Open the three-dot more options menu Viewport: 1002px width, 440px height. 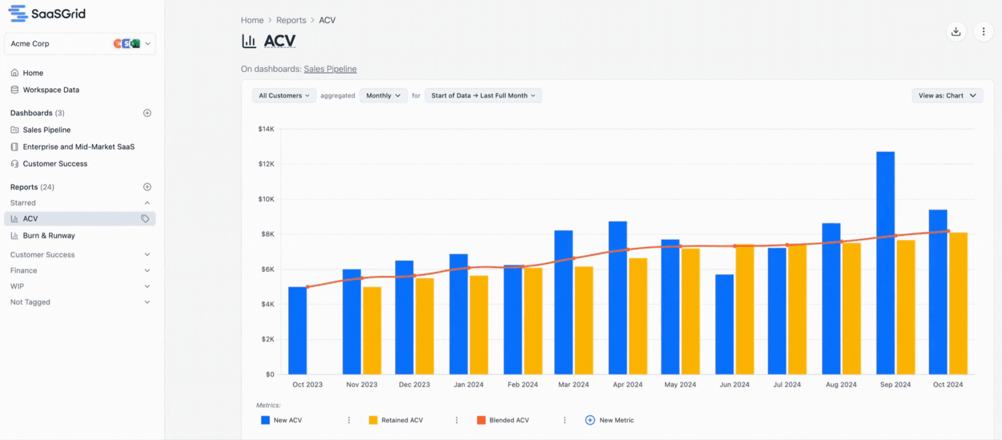pyautogui.click(x=983, y=32)
